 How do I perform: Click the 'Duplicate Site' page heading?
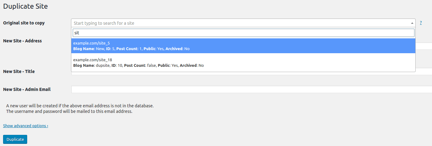[25, 6]
